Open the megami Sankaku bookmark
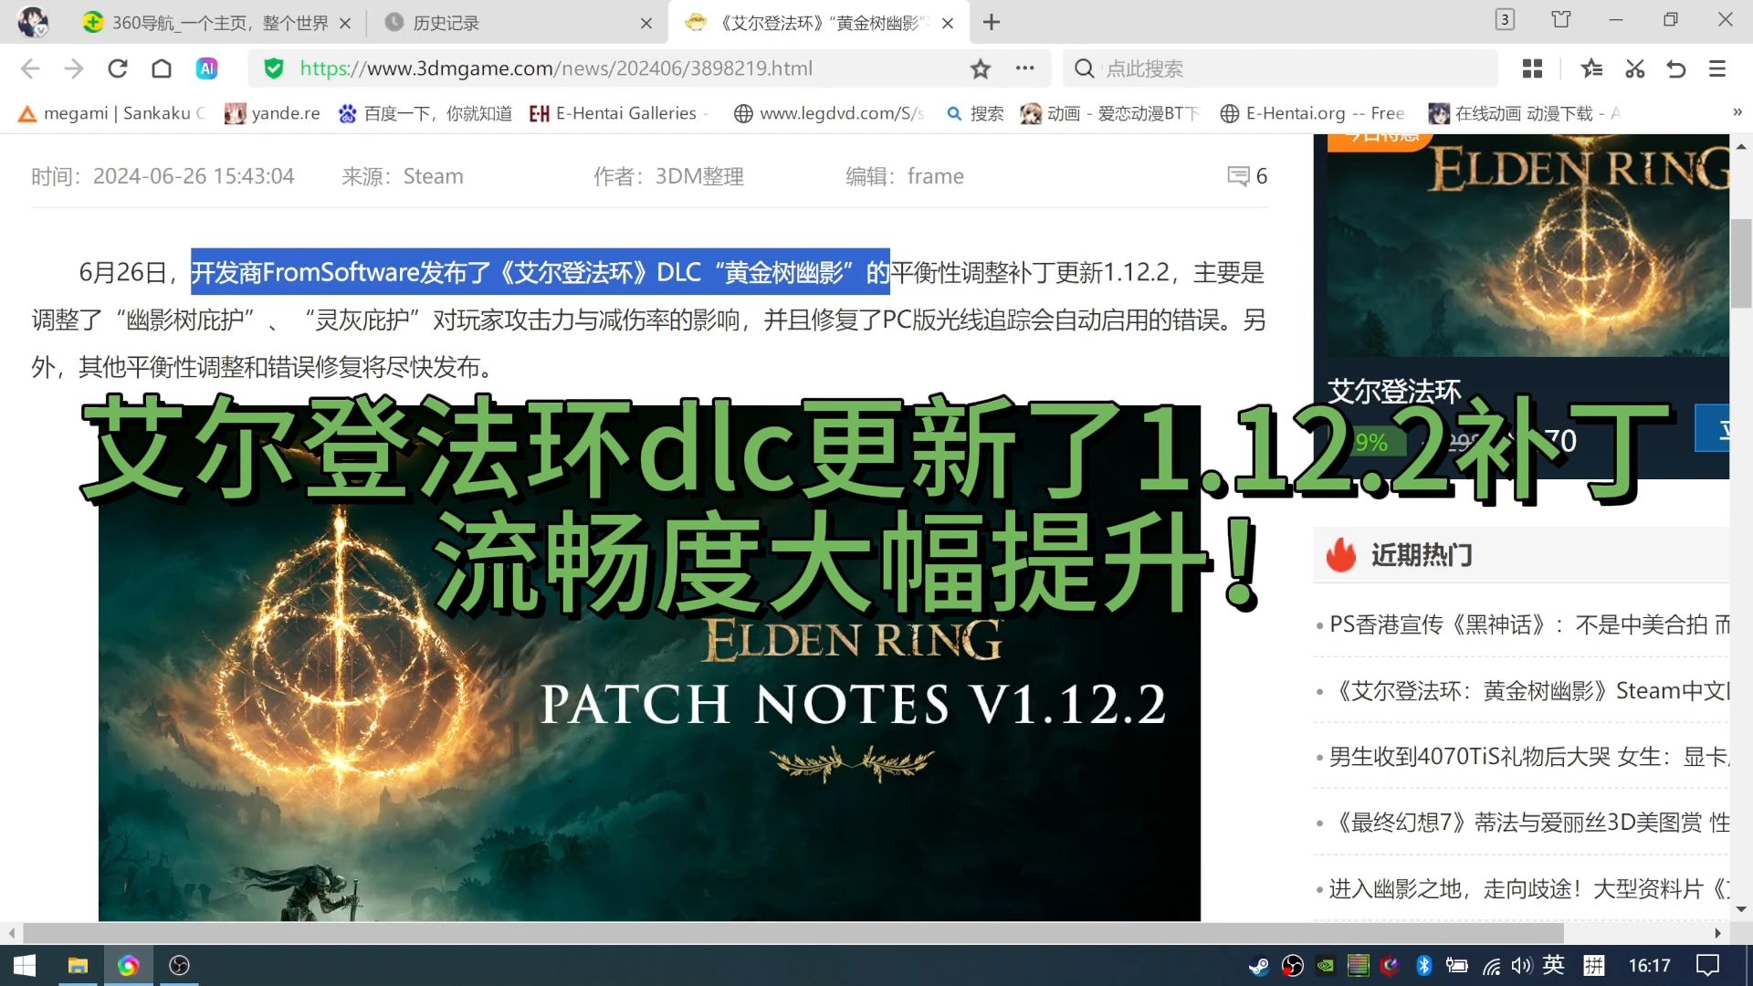 pyautogui.click(x=110, y=113)
